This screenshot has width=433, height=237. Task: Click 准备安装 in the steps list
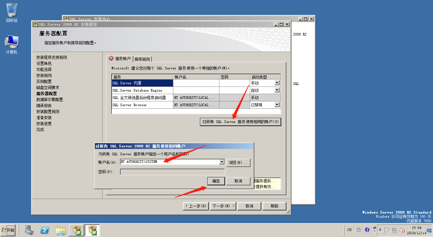pyautogui.click(x=44, y=118)
